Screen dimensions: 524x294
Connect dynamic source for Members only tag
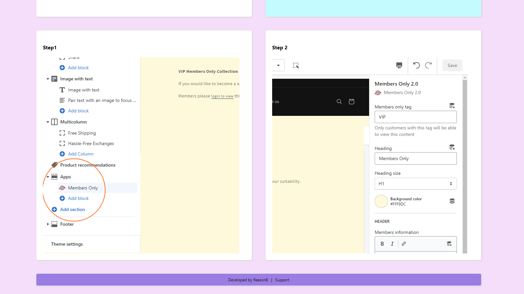click(x=452, y=105)
